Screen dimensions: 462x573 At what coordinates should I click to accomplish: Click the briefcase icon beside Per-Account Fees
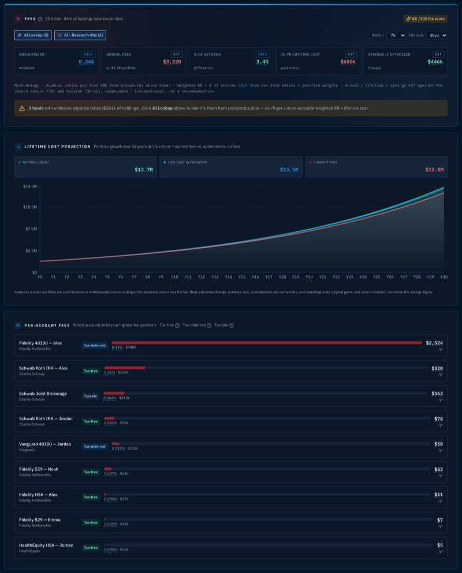18,325
